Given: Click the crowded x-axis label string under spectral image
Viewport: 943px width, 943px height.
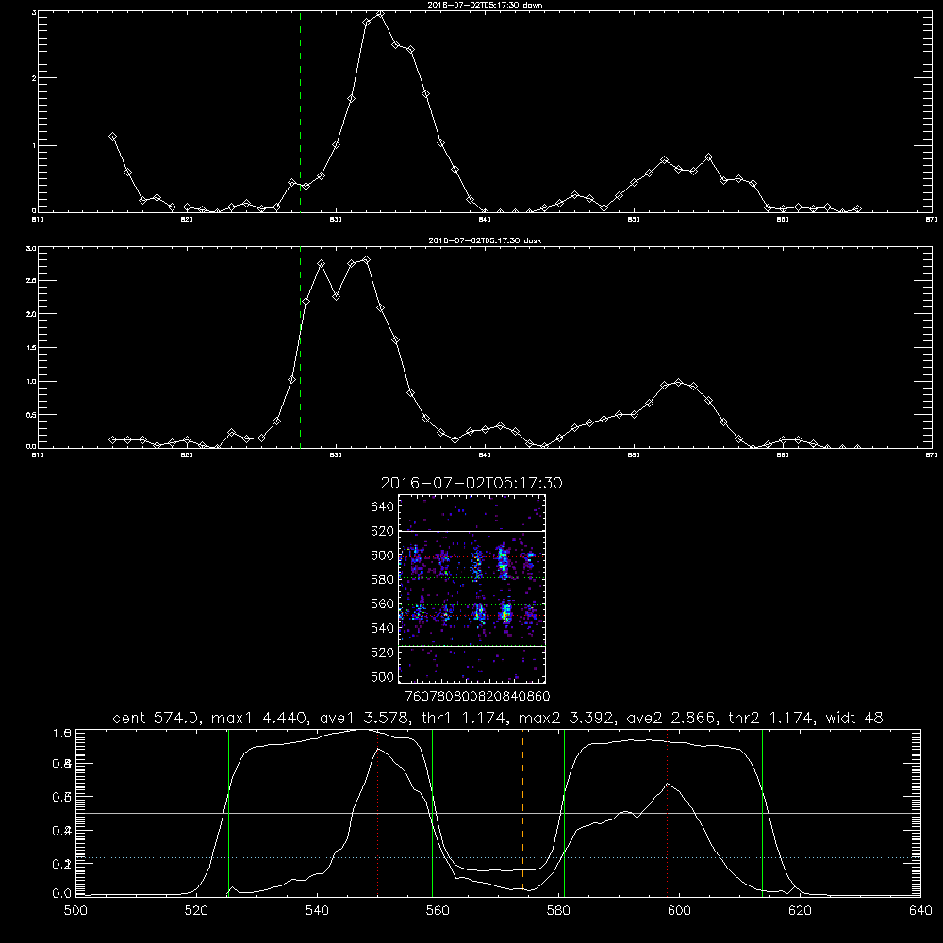Looking at the screenshot, I should [477, 696].
